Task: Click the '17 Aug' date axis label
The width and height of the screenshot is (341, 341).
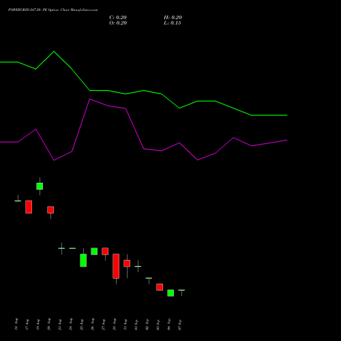Action: click(x=27, y=324)
